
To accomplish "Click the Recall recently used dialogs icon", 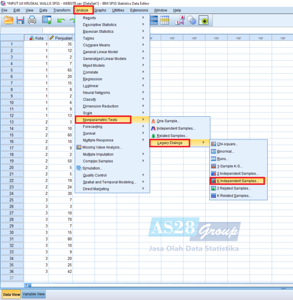I will (x=47, y=21).
